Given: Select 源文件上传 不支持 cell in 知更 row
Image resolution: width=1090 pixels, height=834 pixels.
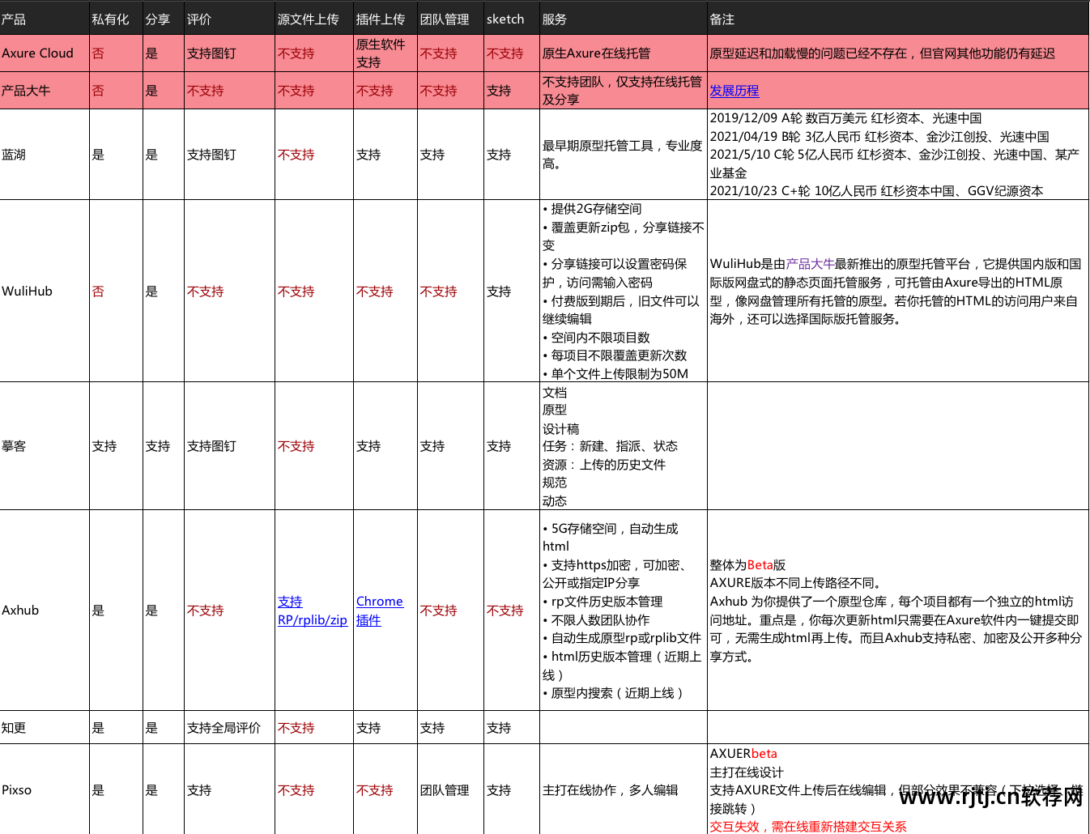Looking at the screenshot, I should pyautogui.click(x=314, y=728).
